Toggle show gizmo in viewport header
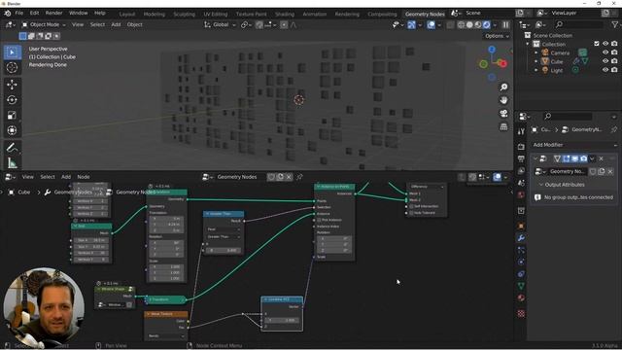Screen dimensions: 622x350 411,24
